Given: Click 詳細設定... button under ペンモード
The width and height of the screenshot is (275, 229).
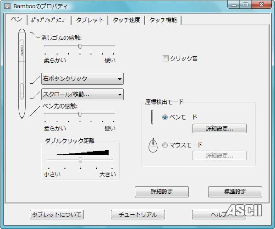Looking at the screenshot, I should pos(220,129).
